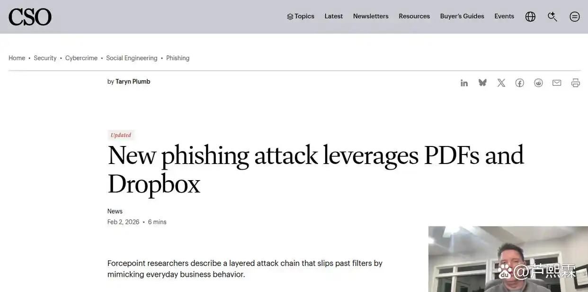Open the search magnifier icon
Viewport: 588px width, 292px height.
pyautogui.click(x=552, y=17)
